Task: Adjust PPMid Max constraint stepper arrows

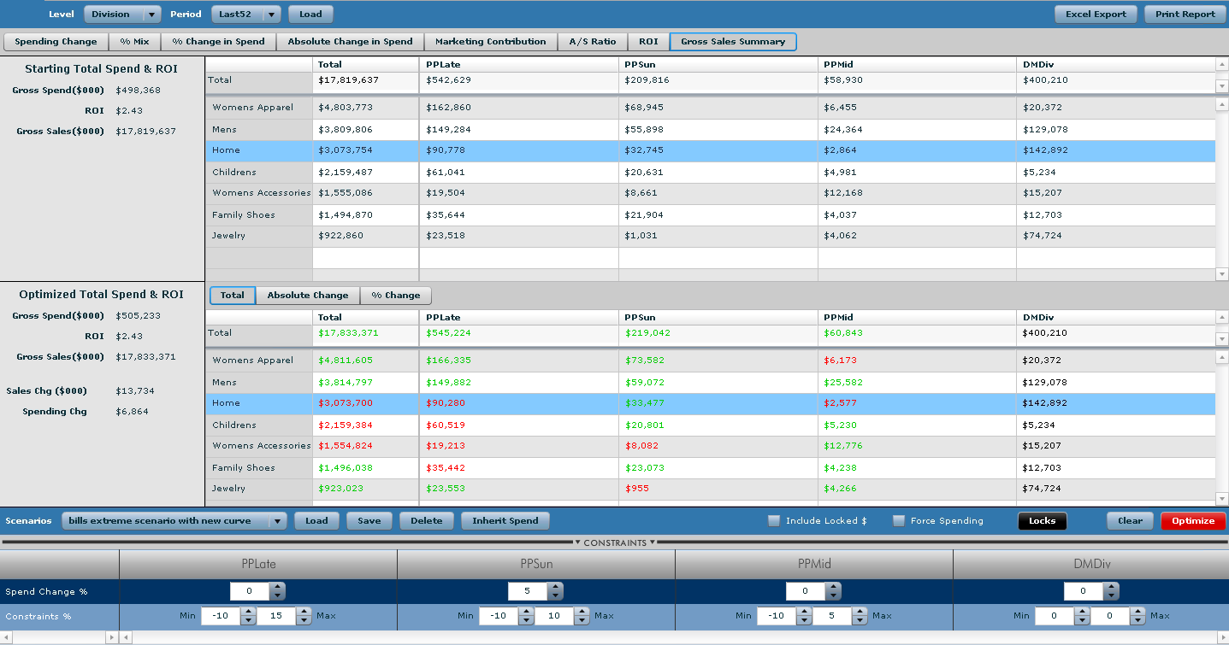Action: 860,616
